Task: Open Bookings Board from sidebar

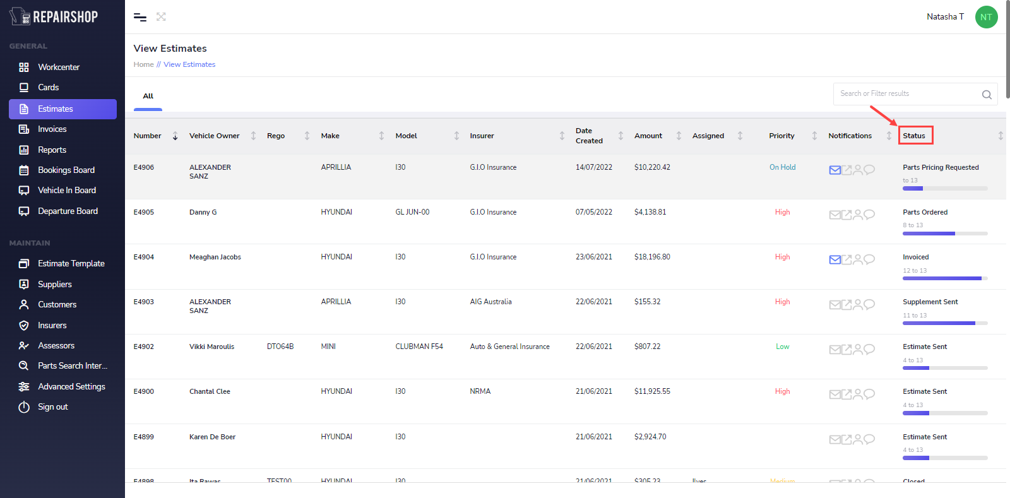Action: [66, 170]
